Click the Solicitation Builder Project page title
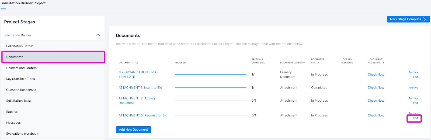 tap(23, 3)
